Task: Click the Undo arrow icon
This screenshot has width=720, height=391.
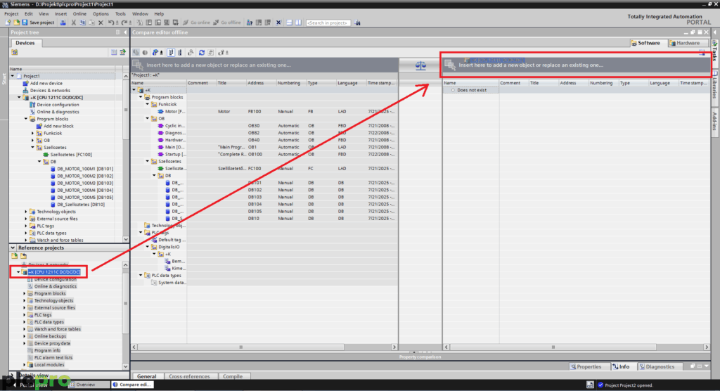Action: [x=112, y=23]
